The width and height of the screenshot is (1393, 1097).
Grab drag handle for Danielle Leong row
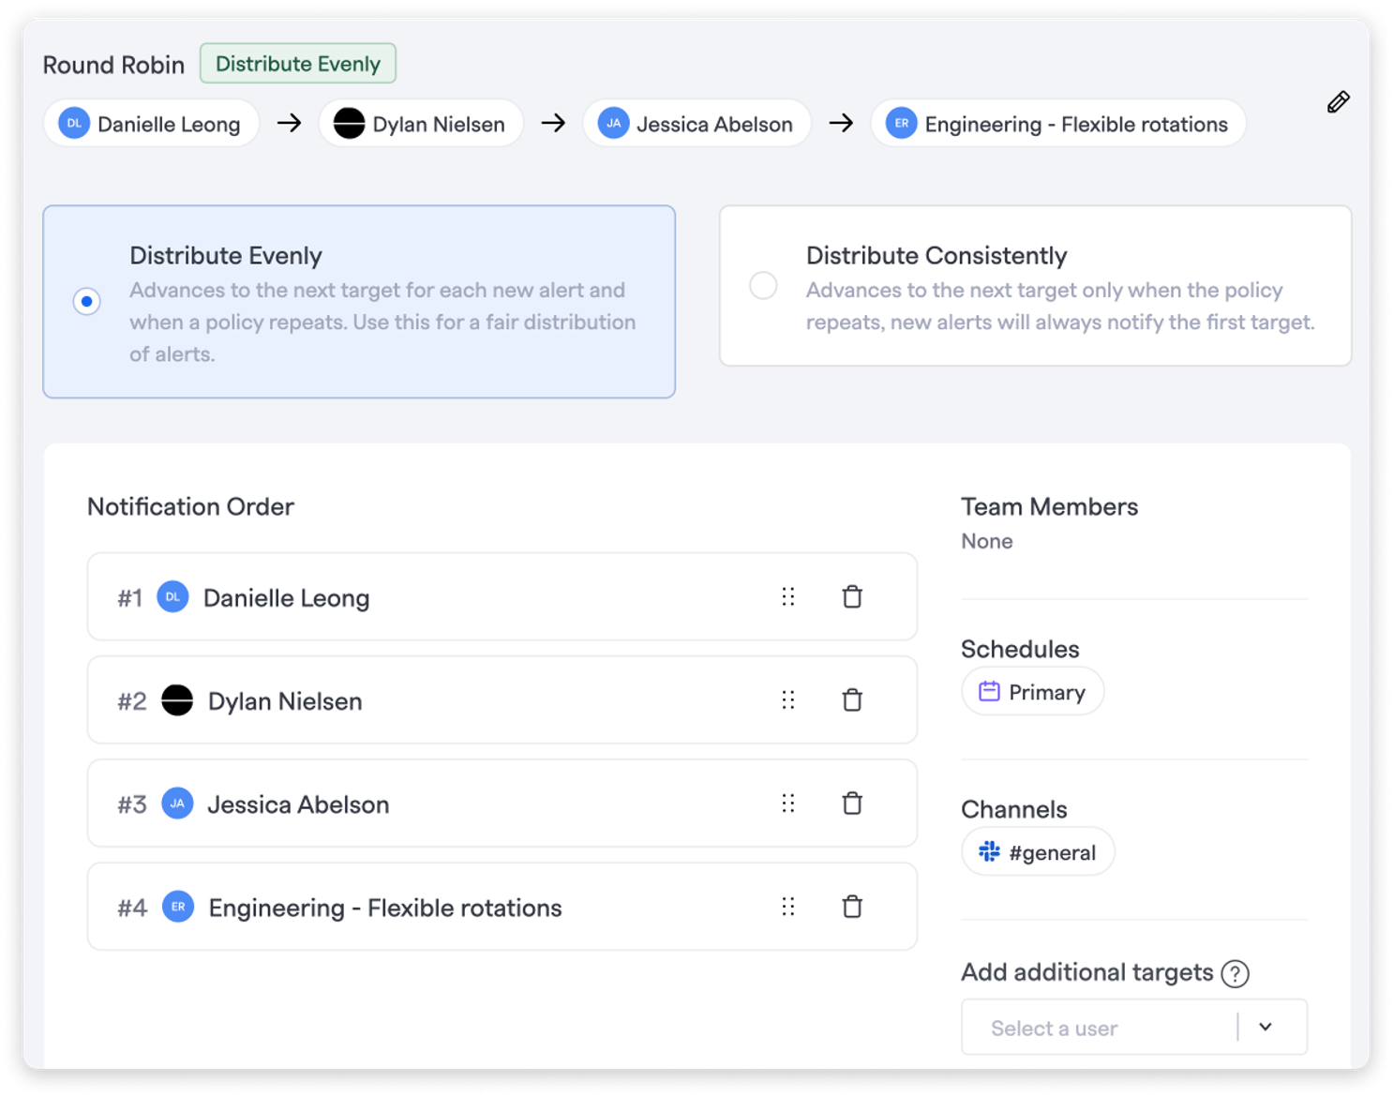point(788,596)
